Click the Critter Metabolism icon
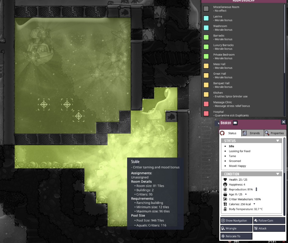 (225, 199)
